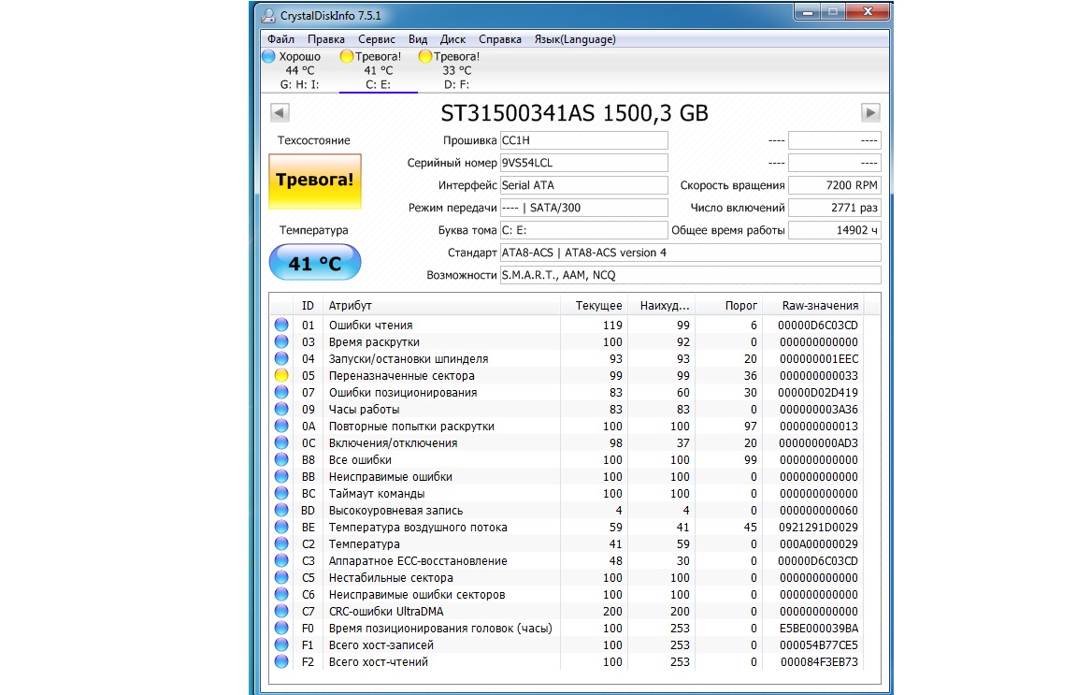Select the Тревога disk C: E: tab
The image size is (1077, 695).
click(x=378, y=71)
